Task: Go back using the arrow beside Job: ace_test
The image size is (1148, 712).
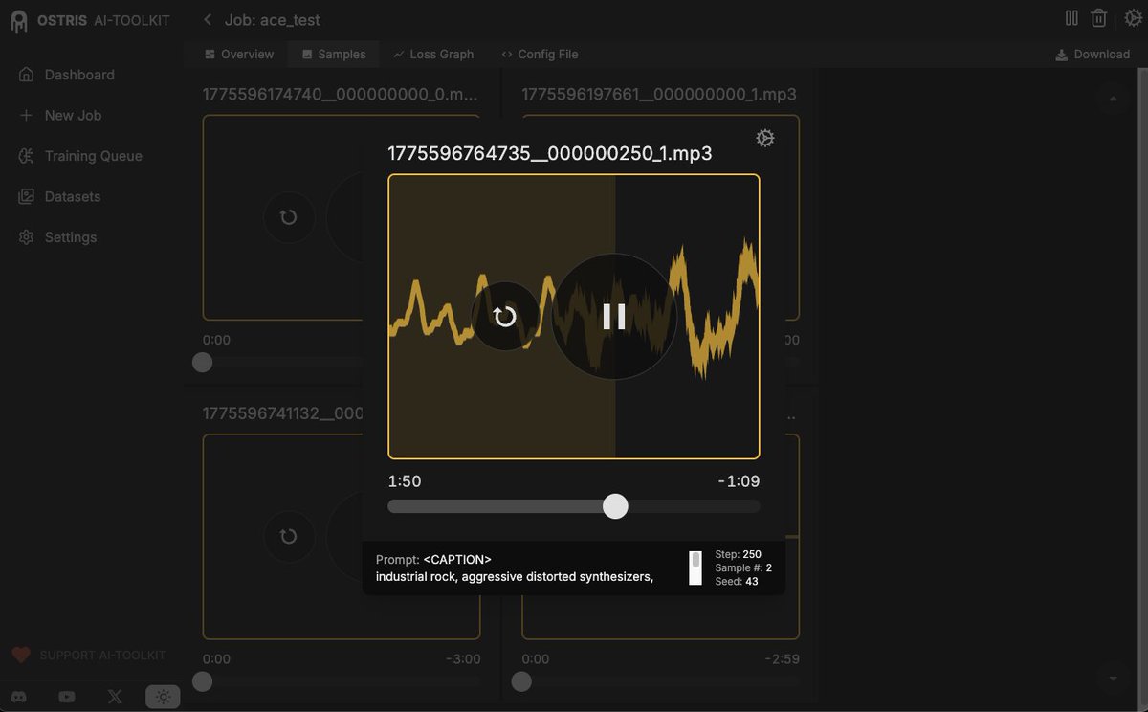Action: pos(208,19)
